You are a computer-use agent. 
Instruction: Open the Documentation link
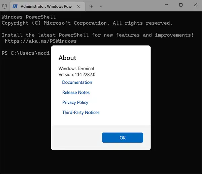tap(77, 82)
